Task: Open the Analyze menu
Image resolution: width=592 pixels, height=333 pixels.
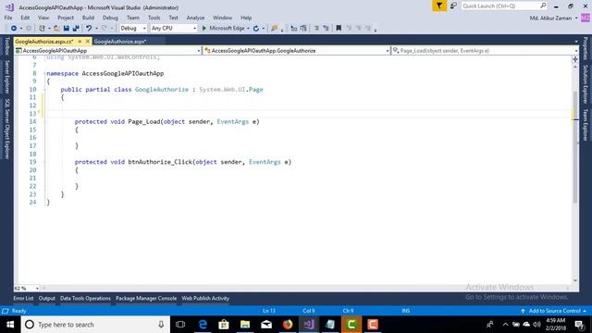Action: [195, 18]
